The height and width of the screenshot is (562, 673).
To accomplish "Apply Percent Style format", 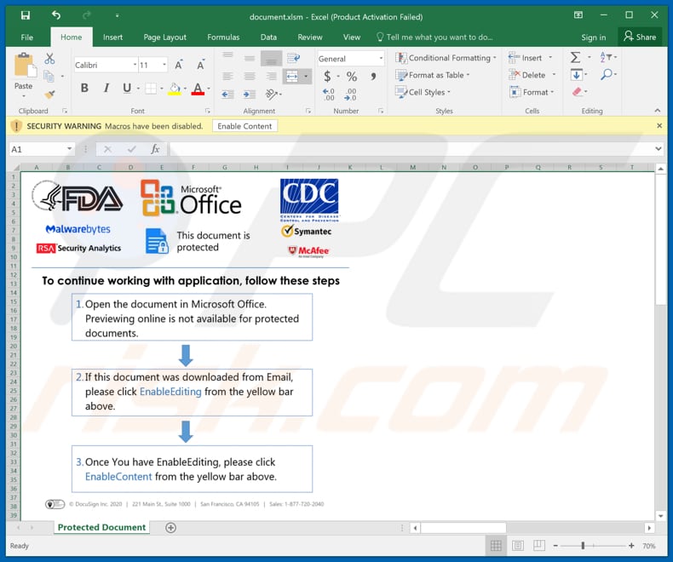I will click(x=352, y=77).
